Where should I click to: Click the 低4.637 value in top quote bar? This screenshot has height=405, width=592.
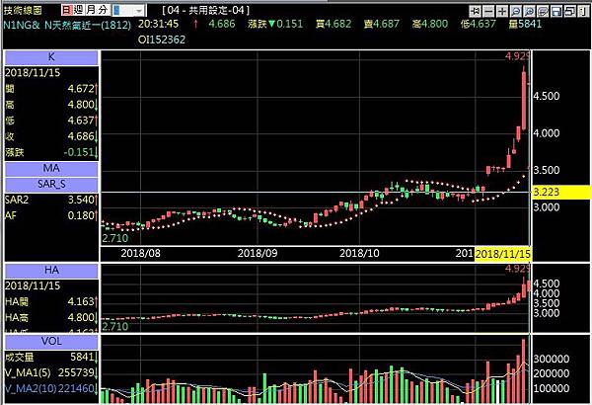tap(478, 24)
